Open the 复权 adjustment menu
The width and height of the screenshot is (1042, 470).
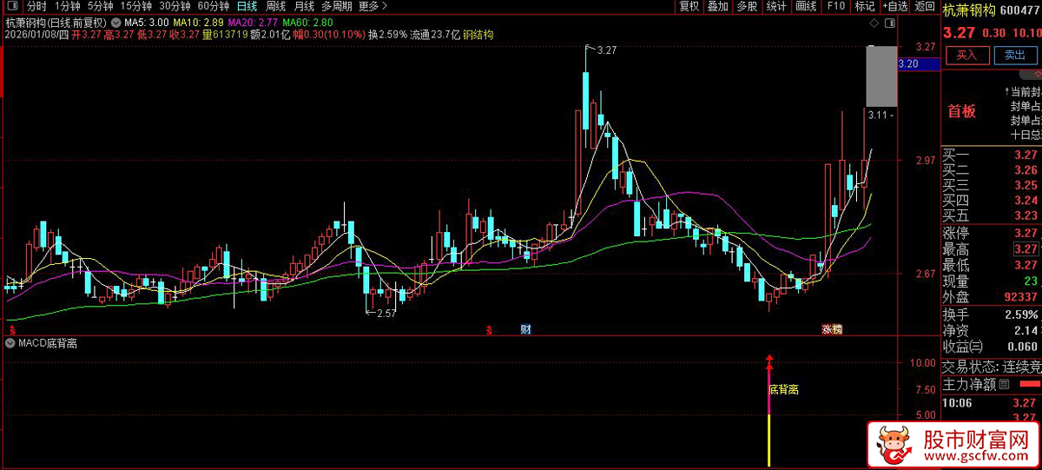pos(689,6)
